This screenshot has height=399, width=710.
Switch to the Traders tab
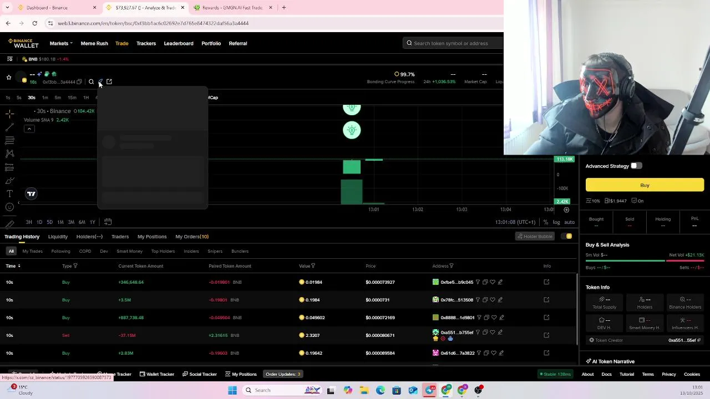(x=120, y=237)
